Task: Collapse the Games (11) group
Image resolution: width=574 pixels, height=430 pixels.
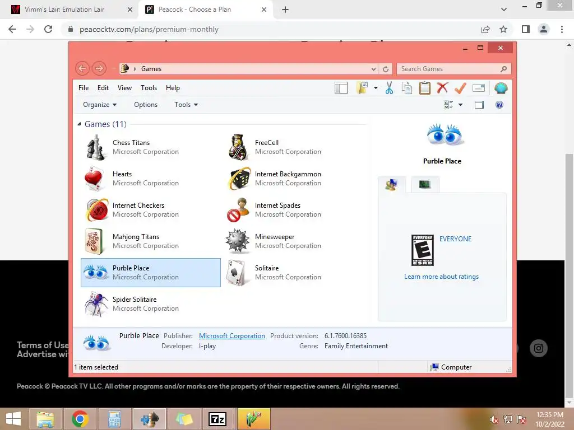Action: point(79,124)
